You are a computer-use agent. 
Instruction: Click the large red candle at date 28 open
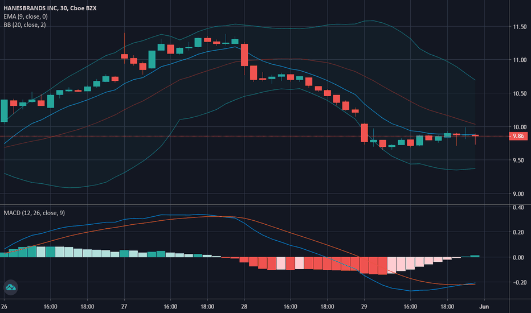point(244,55)
